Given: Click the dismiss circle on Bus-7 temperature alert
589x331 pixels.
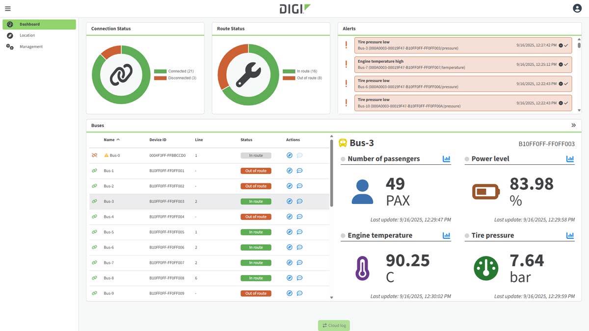Looking at the screenshot, I should (x=561, y=64).
